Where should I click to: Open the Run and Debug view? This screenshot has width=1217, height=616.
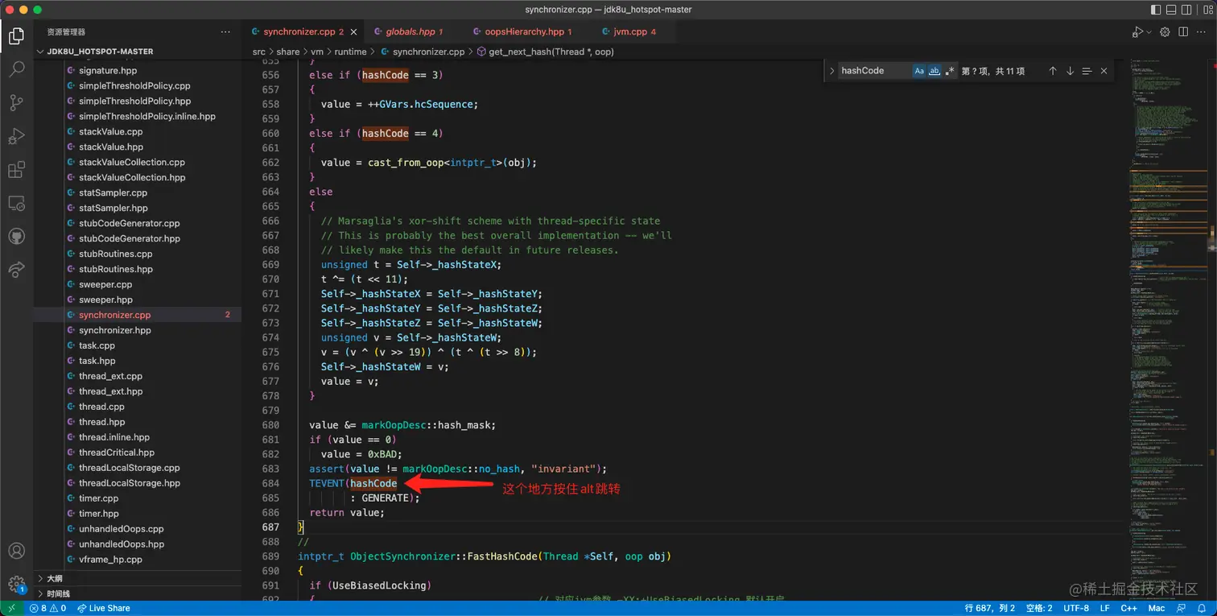coord(16,137)
